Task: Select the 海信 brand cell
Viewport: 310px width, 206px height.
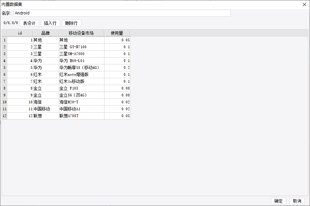Action: click(46, 102)
